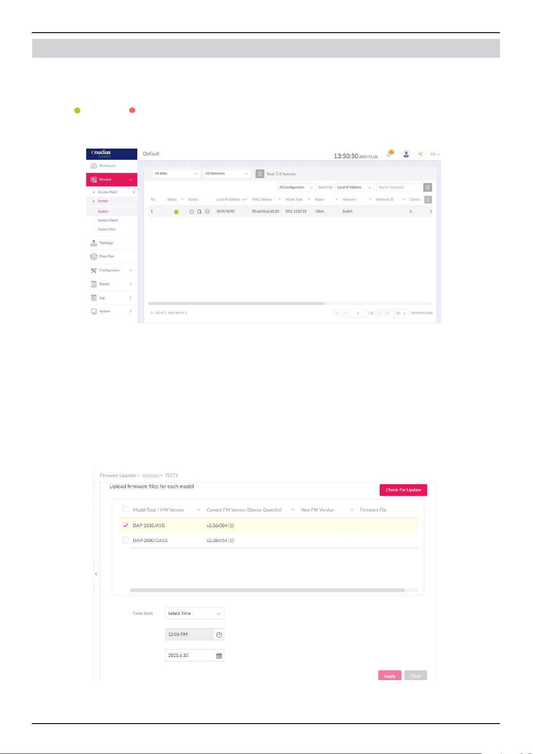This screenshot has height=754, width=533.
Task: Click the calendar icon beside 2021.6.10
Action: click(219, 656)
